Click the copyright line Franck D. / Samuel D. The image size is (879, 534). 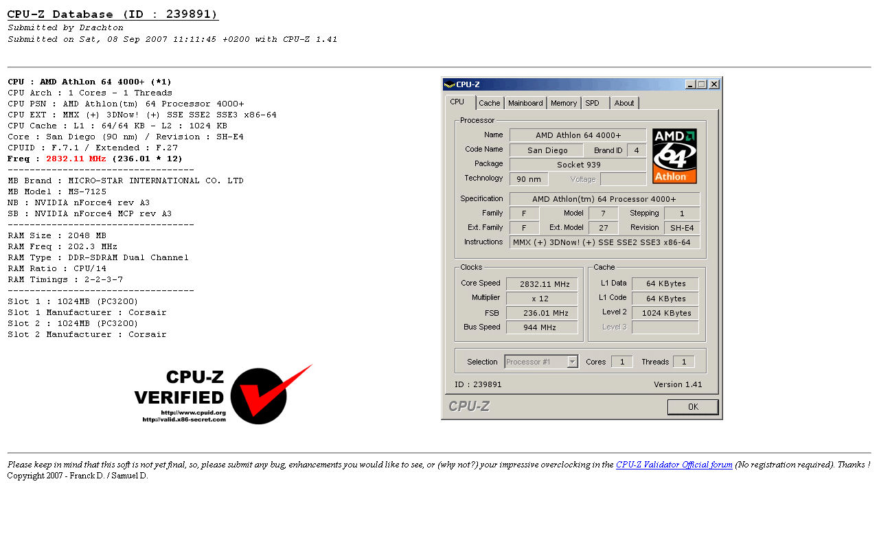click(x=78, y=476)
